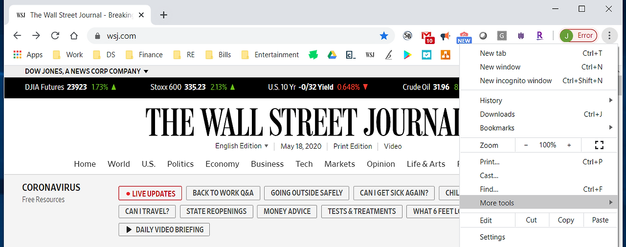This screenshot has width=626, height=247.
Task: Open the browser home page
Action: pyautogui.click(x=74, y=36)
